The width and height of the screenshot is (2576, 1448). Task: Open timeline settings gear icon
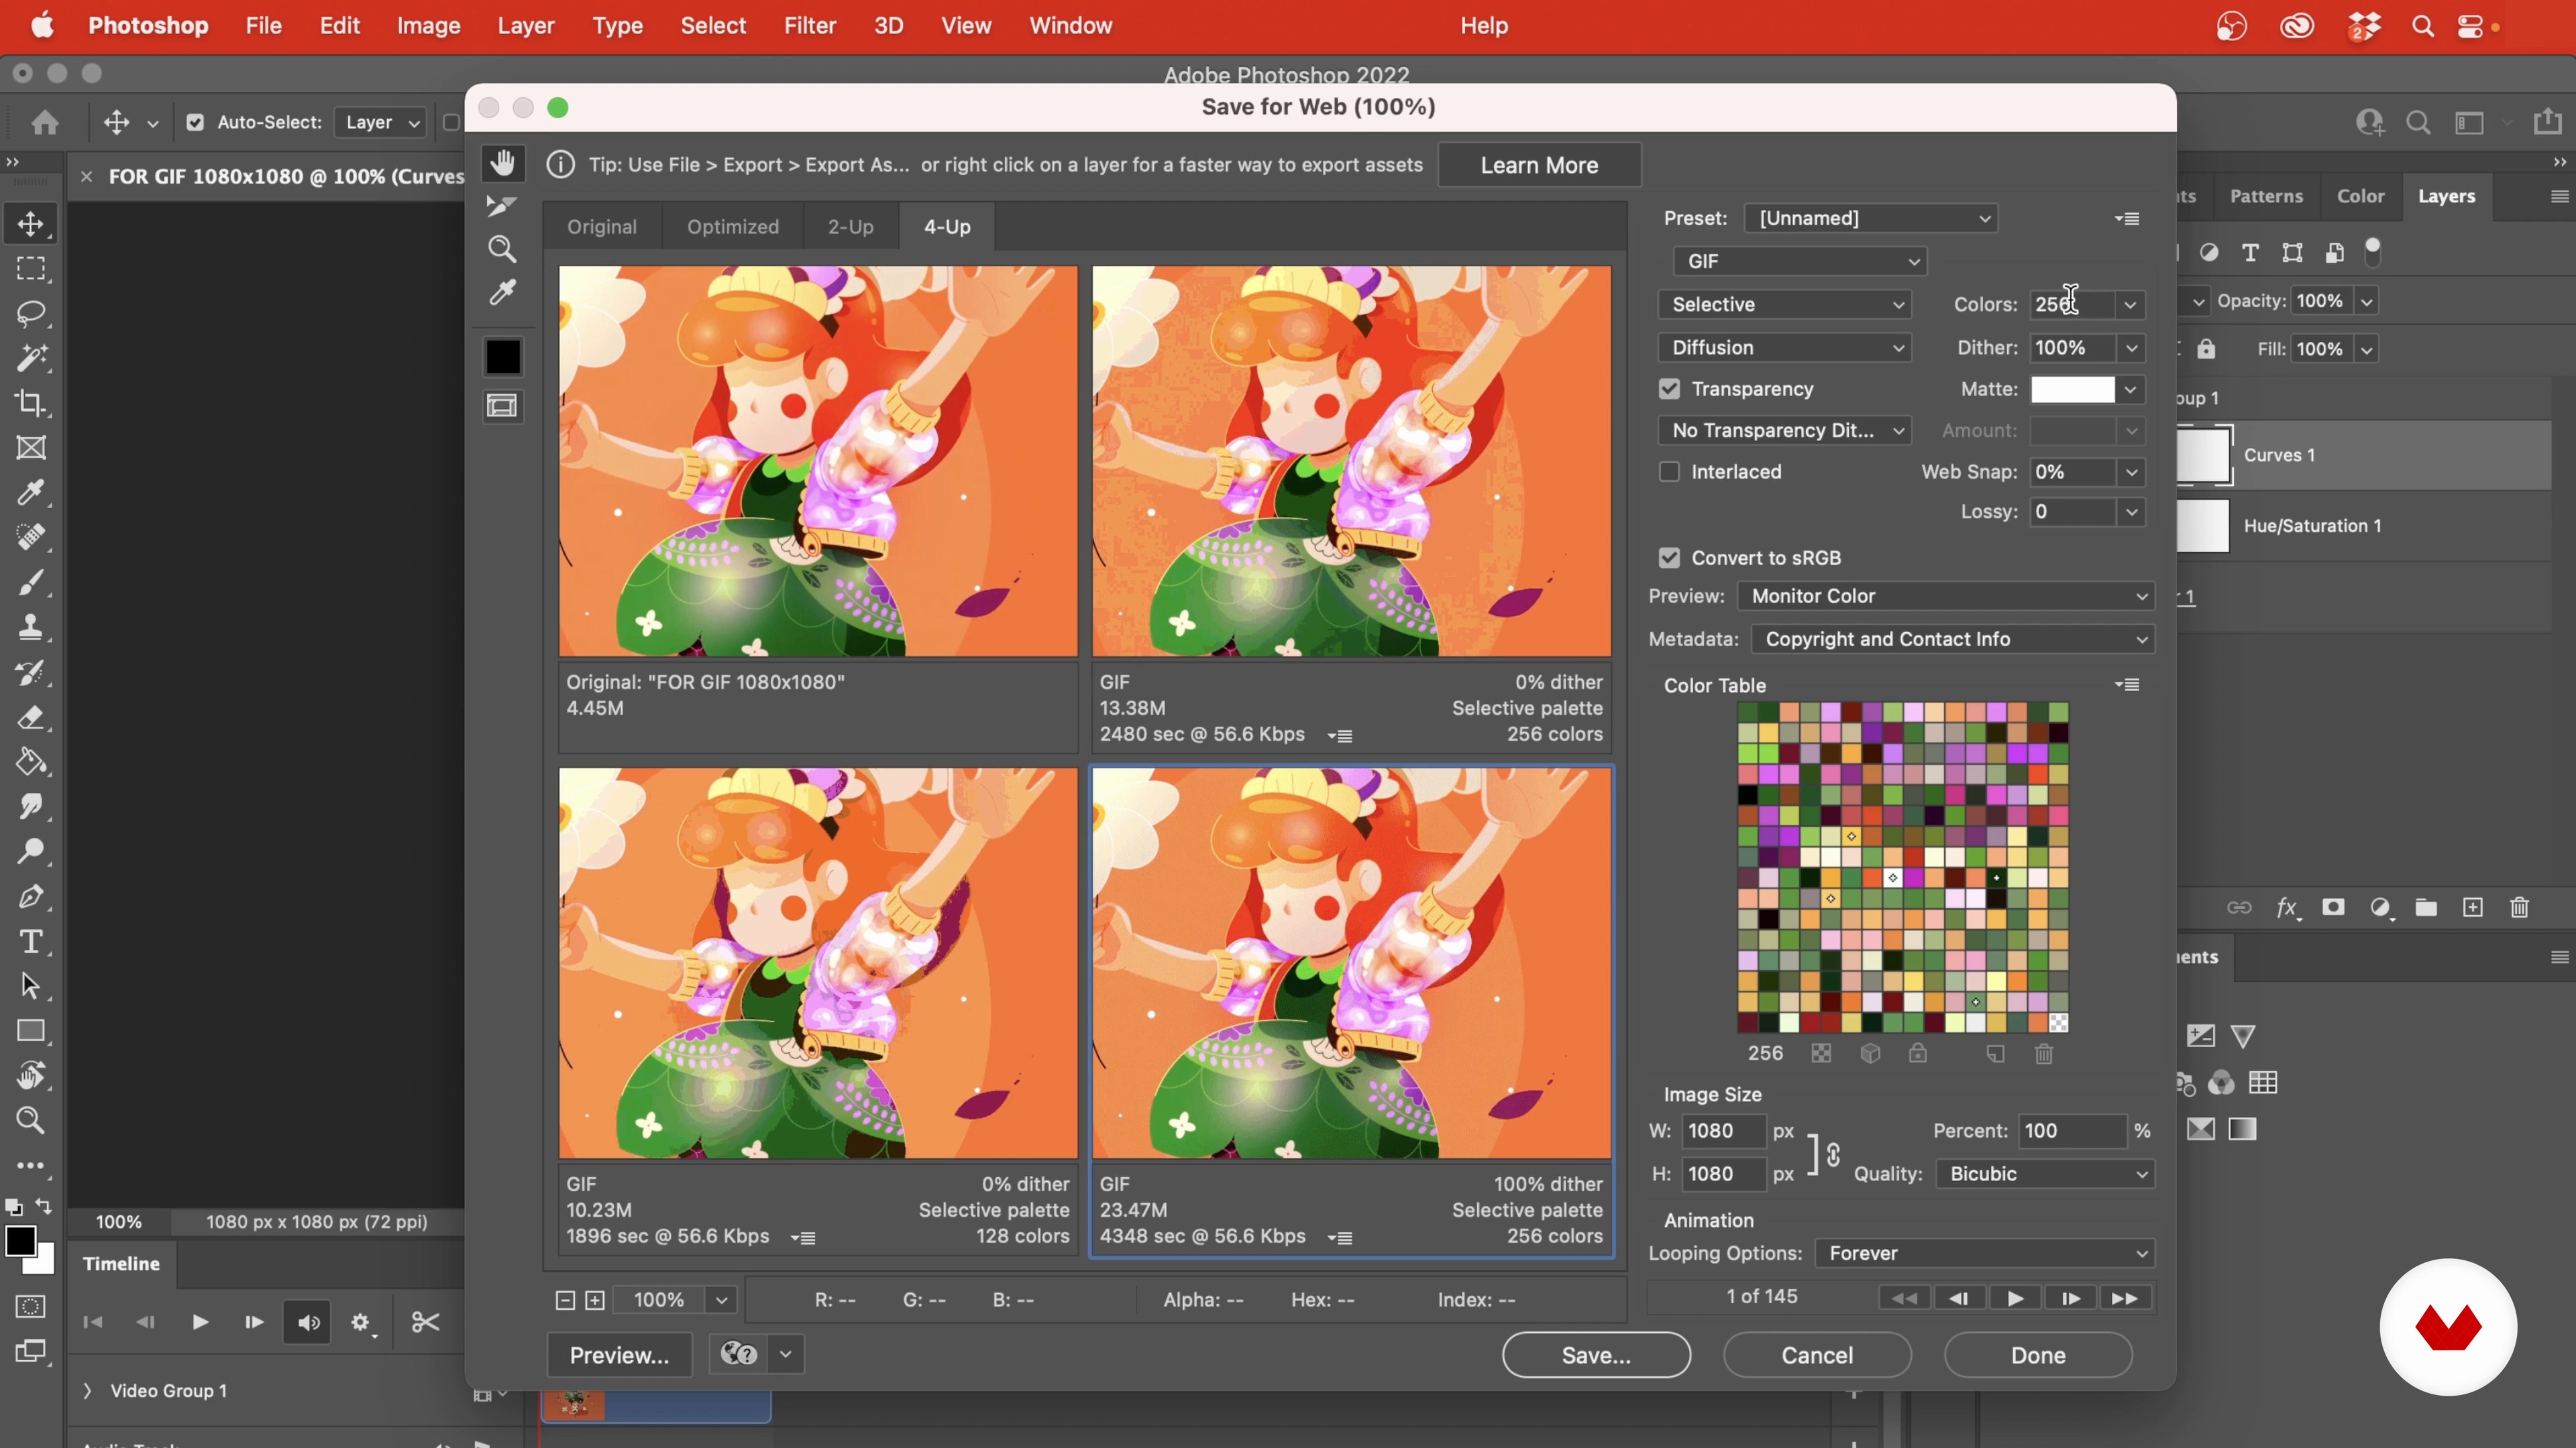(362, 1322)
